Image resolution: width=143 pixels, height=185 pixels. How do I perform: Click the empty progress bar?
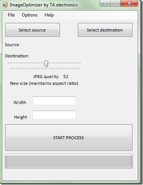click(69, 161)
